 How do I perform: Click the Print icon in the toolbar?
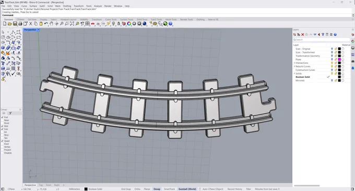[x=20, y=23]
